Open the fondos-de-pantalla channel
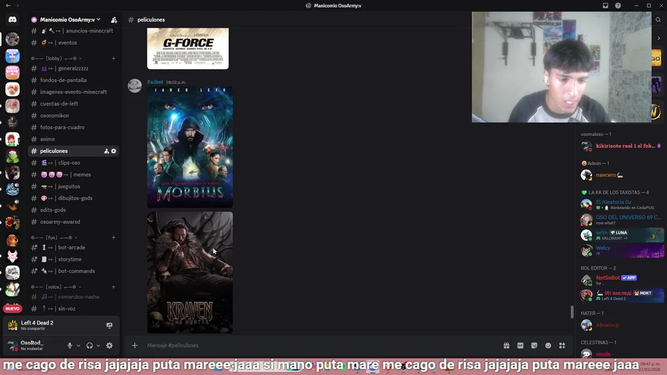This screenshot has width=667, height=375. coord(73,80)
